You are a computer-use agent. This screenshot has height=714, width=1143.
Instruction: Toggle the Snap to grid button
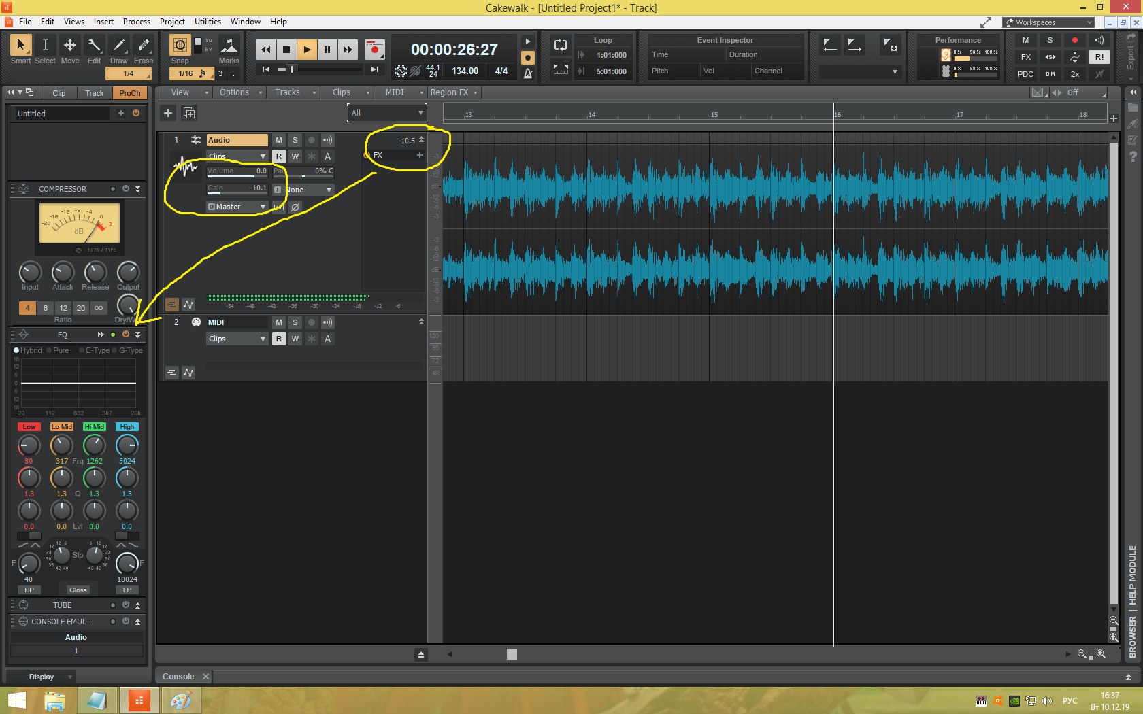click(180, 45)
